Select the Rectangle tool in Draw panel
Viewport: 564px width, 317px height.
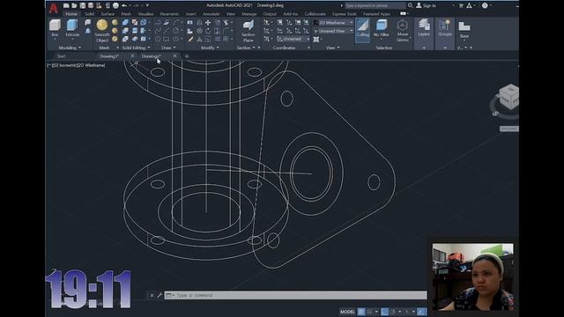click(167, 39)
